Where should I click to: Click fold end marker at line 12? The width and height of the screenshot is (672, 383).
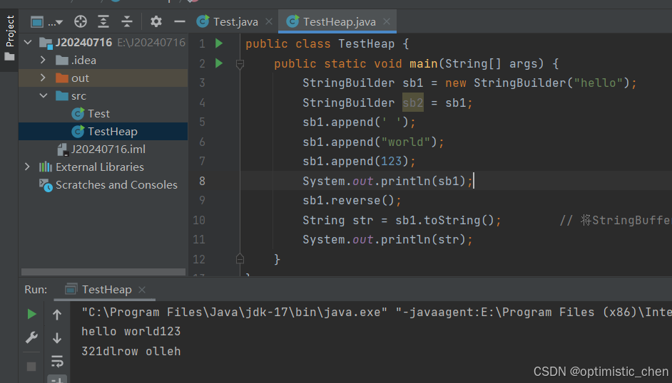point(240,258)
